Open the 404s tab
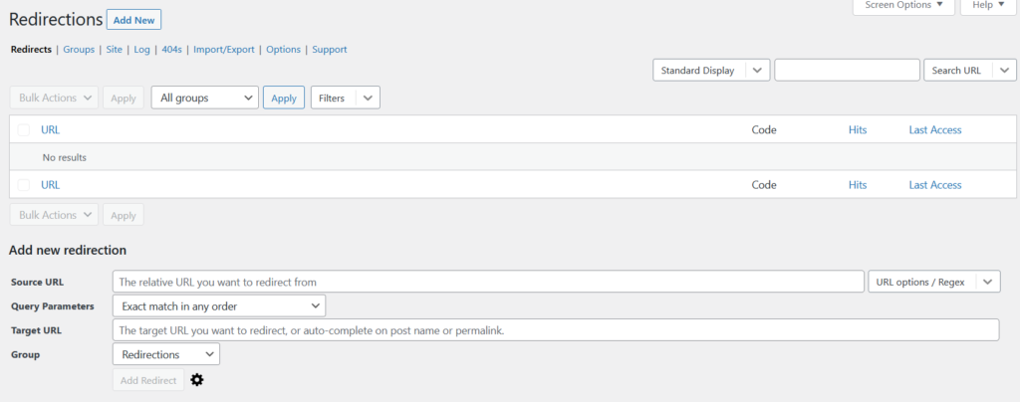The image size is (1020, 402). click(x=171, y=50)
